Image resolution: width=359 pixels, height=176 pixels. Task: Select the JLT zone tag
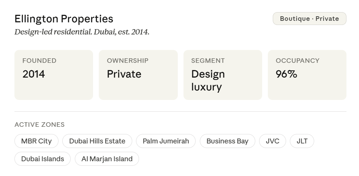pos(302,141)
